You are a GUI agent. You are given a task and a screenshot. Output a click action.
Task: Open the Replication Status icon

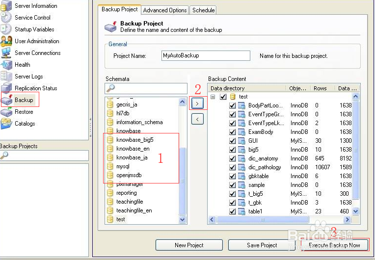click(x=6, y=88)
